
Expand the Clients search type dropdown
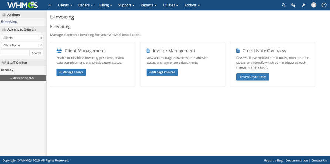[x=23, y=38]
